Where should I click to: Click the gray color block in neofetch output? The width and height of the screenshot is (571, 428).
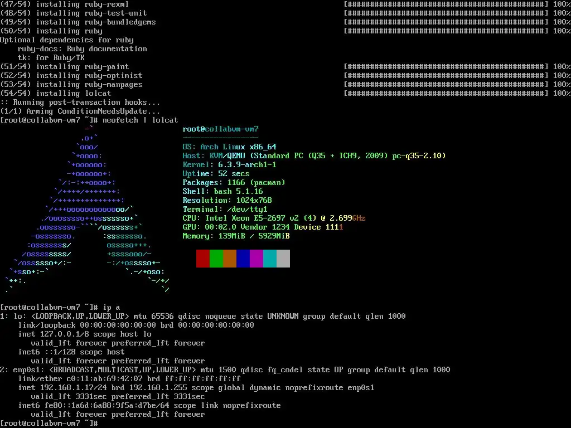[283, 259]
